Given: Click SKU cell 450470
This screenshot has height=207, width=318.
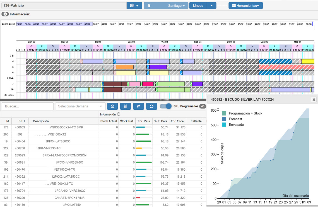Looking at the screenshot, I should point(20,170).
